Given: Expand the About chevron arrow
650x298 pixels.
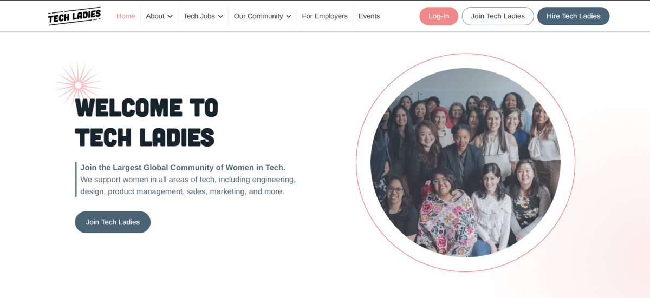Looking at the screenshot, I should click(170, 16).
